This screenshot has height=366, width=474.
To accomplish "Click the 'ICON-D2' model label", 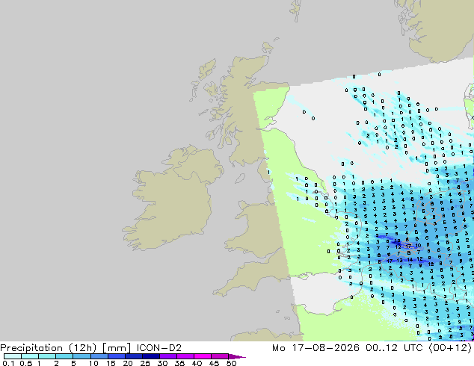I will (159, 348).
